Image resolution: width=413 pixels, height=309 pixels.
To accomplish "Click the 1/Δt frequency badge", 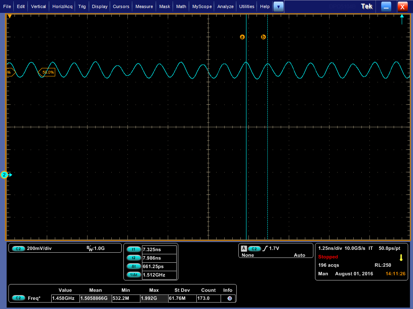I will 133,275.
